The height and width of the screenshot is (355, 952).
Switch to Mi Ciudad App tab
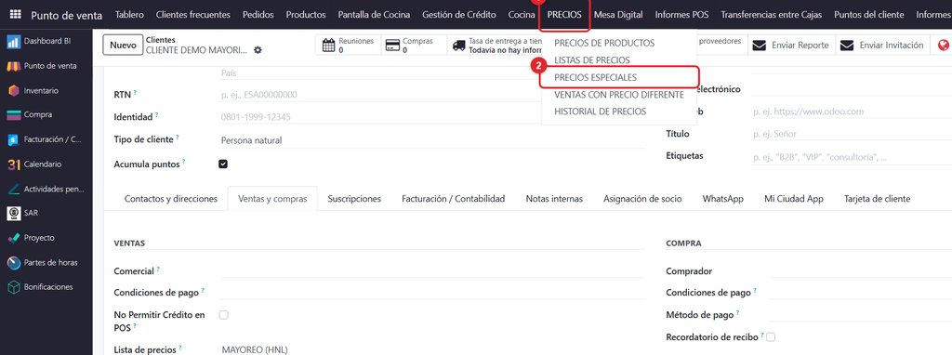pos(793,199)
